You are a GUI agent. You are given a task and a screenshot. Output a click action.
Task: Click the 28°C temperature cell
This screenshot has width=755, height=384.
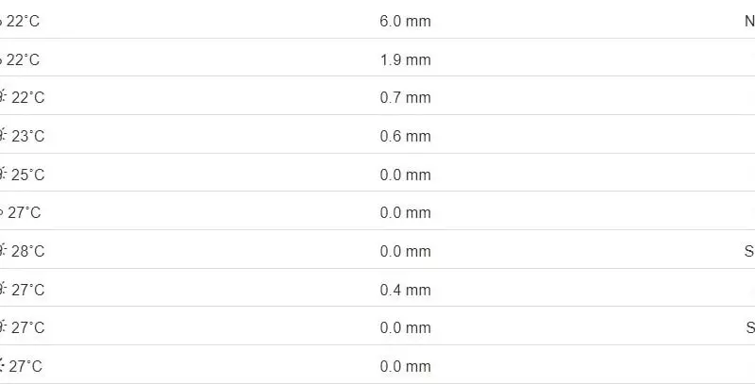[28, 251]
